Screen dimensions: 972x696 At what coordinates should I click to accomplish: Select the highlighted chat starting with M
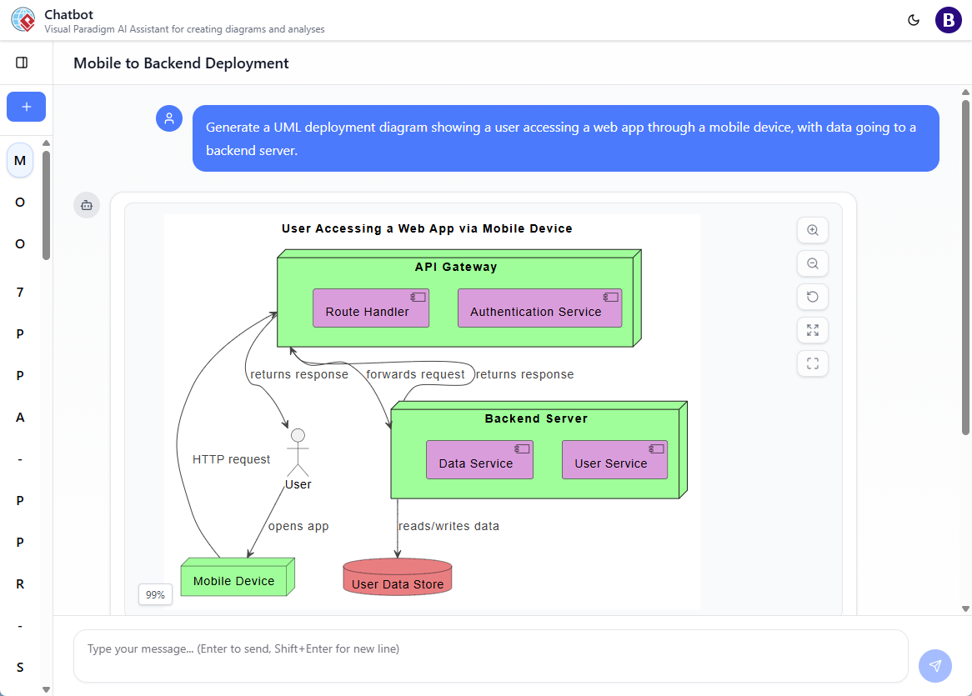coord(19,161)
